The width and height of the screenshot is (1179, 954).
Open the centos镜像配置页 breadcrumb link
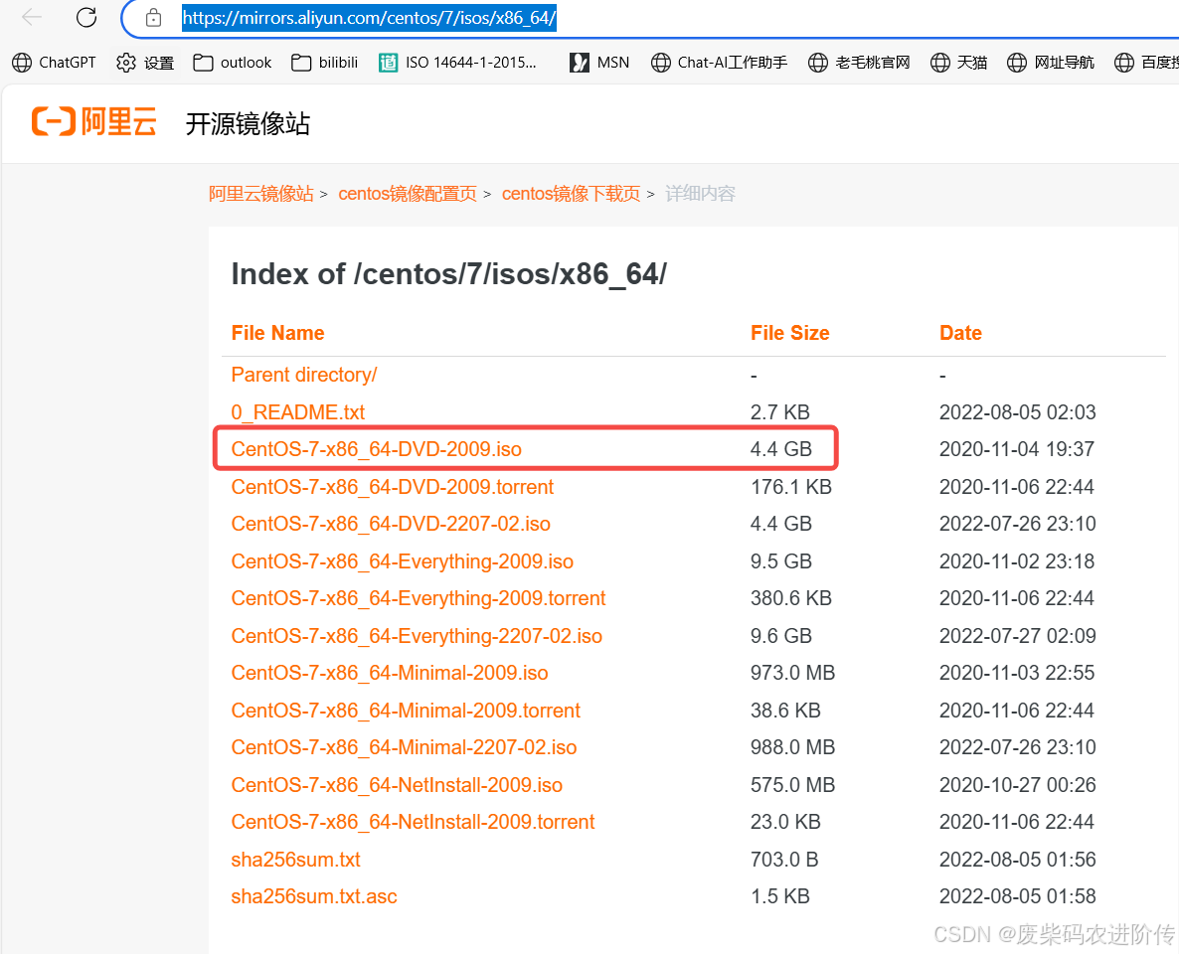pyautogui.click(x=408, y=193)
